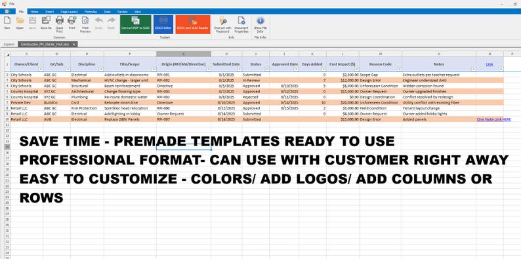Select column G header
Screen dimensions: 521x259
[184, 54]
